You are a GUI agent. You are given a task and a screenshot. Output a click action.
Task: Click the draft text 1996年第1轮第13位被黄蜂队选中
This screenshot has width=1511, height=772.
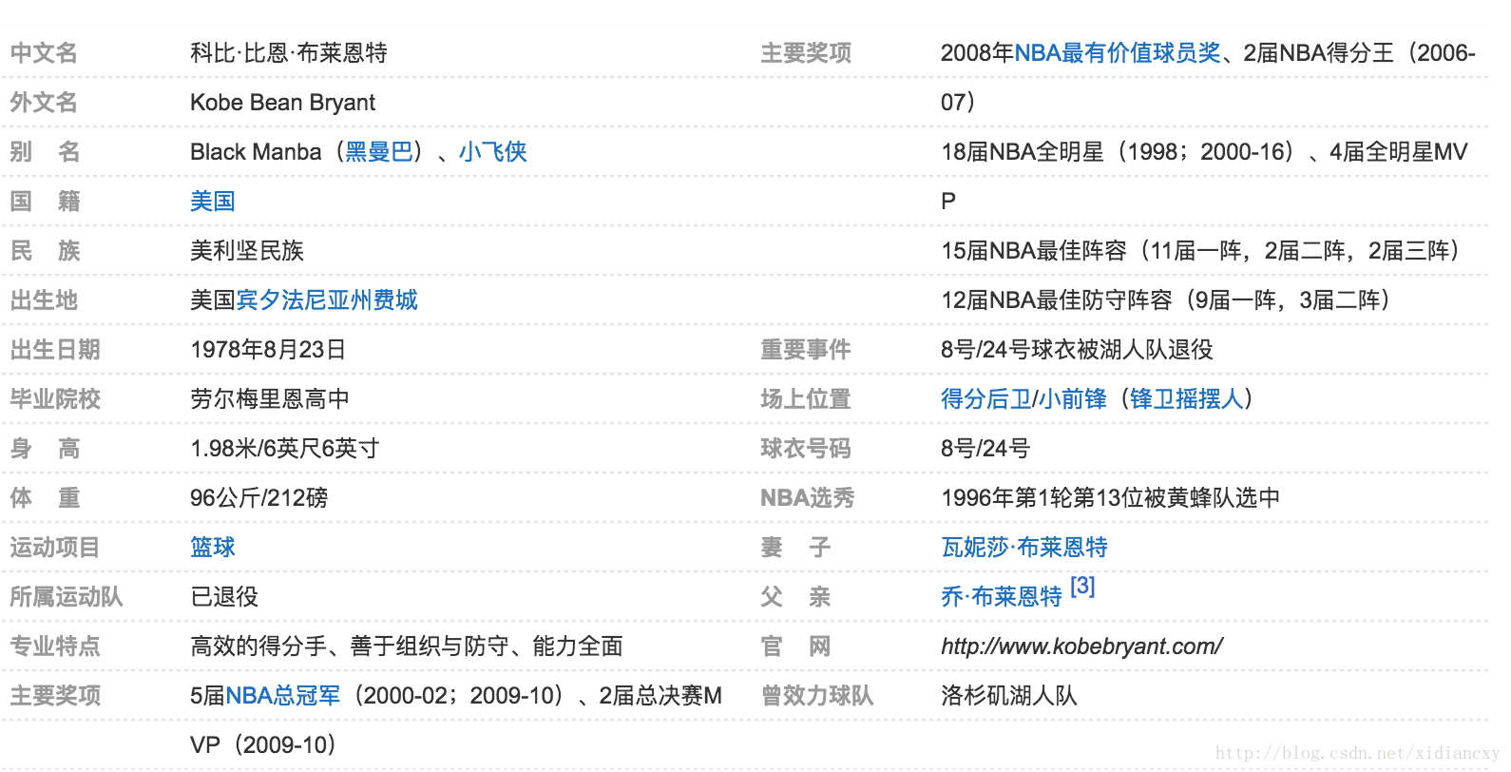pos(1110,498)
